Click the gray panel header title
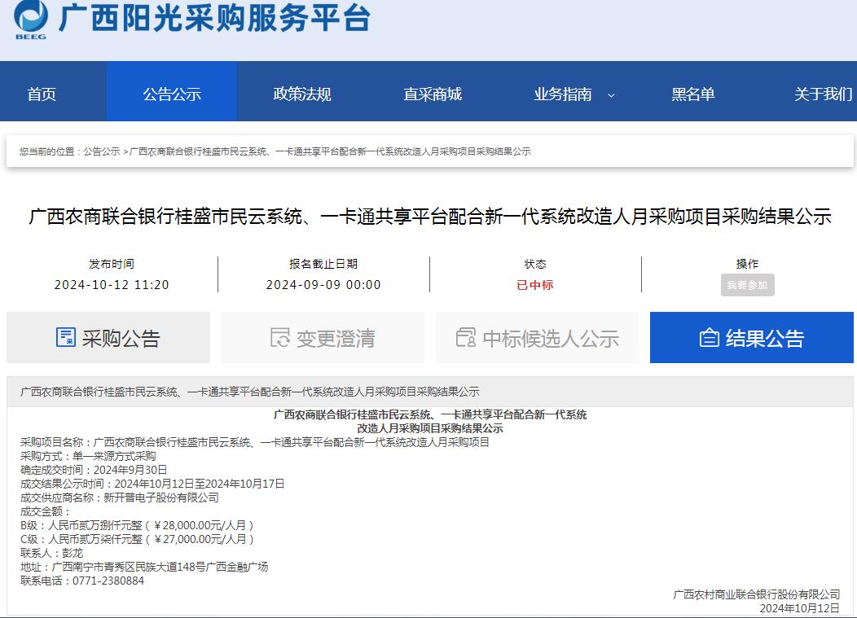The width and height of the screenshot is (857, 618). (x=250, y=392)
